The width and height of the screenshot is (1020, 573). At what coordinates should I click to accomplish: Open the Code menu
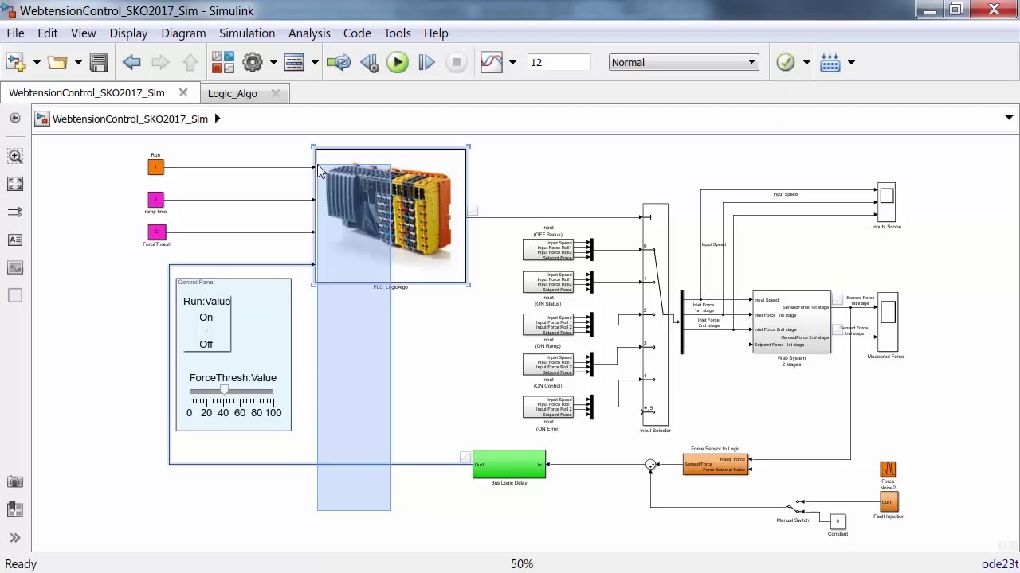pyautogui.click(x=357, y=33)
